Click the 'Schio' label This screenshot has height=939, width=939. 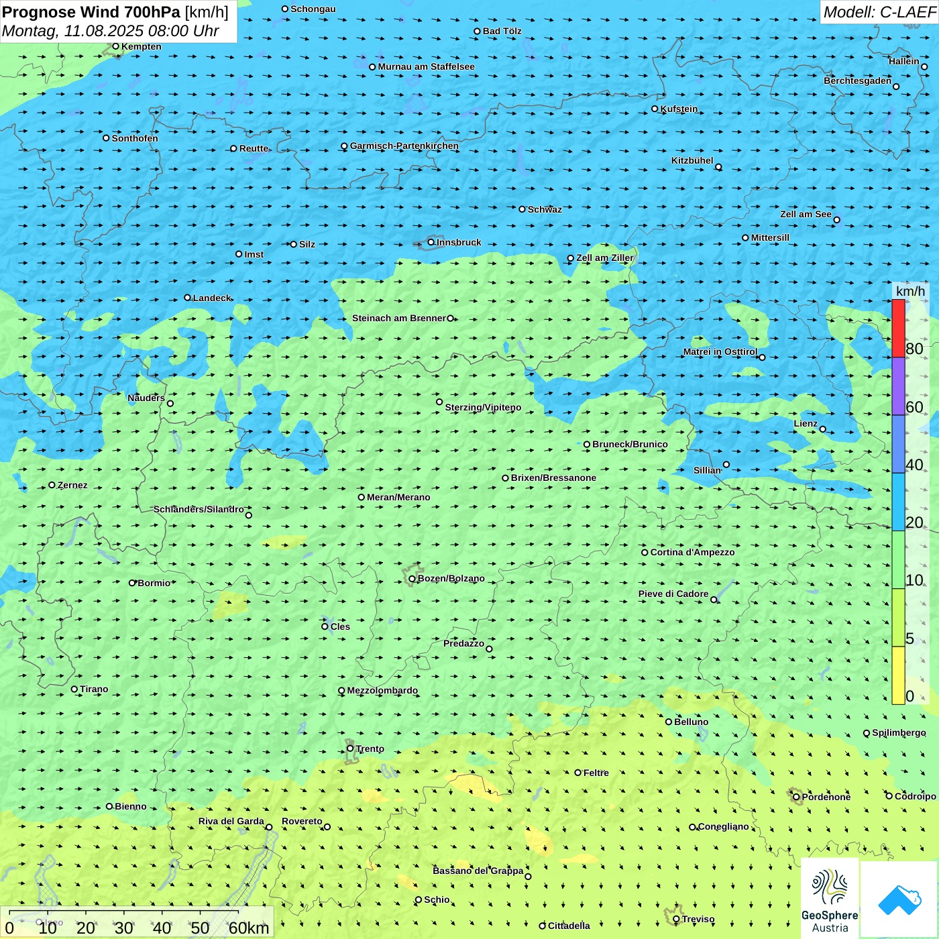tap(437, 899)
